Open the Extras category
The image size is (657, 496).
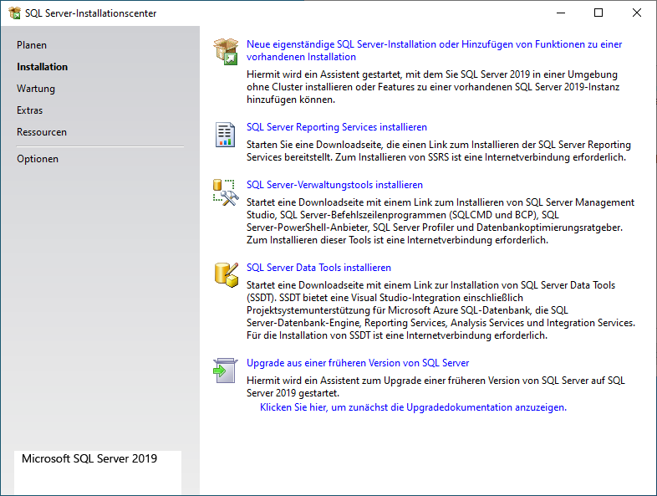(x=30, y=110)
